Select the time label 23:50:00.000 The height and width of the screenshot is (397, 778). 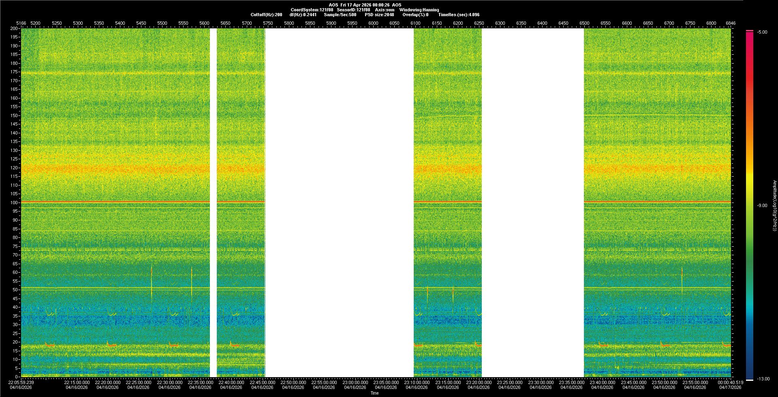coord(664,382)
